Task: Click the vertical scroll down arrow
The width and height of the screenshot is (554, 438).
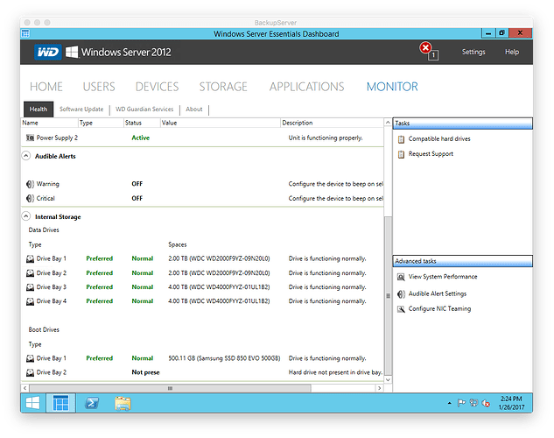Action: 388,380
